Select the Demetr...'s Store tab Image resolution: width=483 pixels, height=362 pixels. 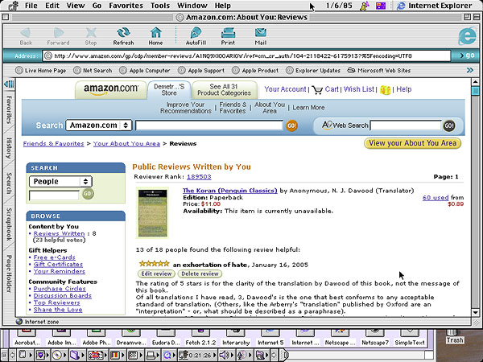point(169,90)
